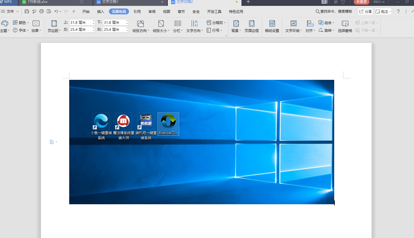Screen dimensions: 414x238
Task: Open the 页面边框 page border tool
Action: coord(251,26)
